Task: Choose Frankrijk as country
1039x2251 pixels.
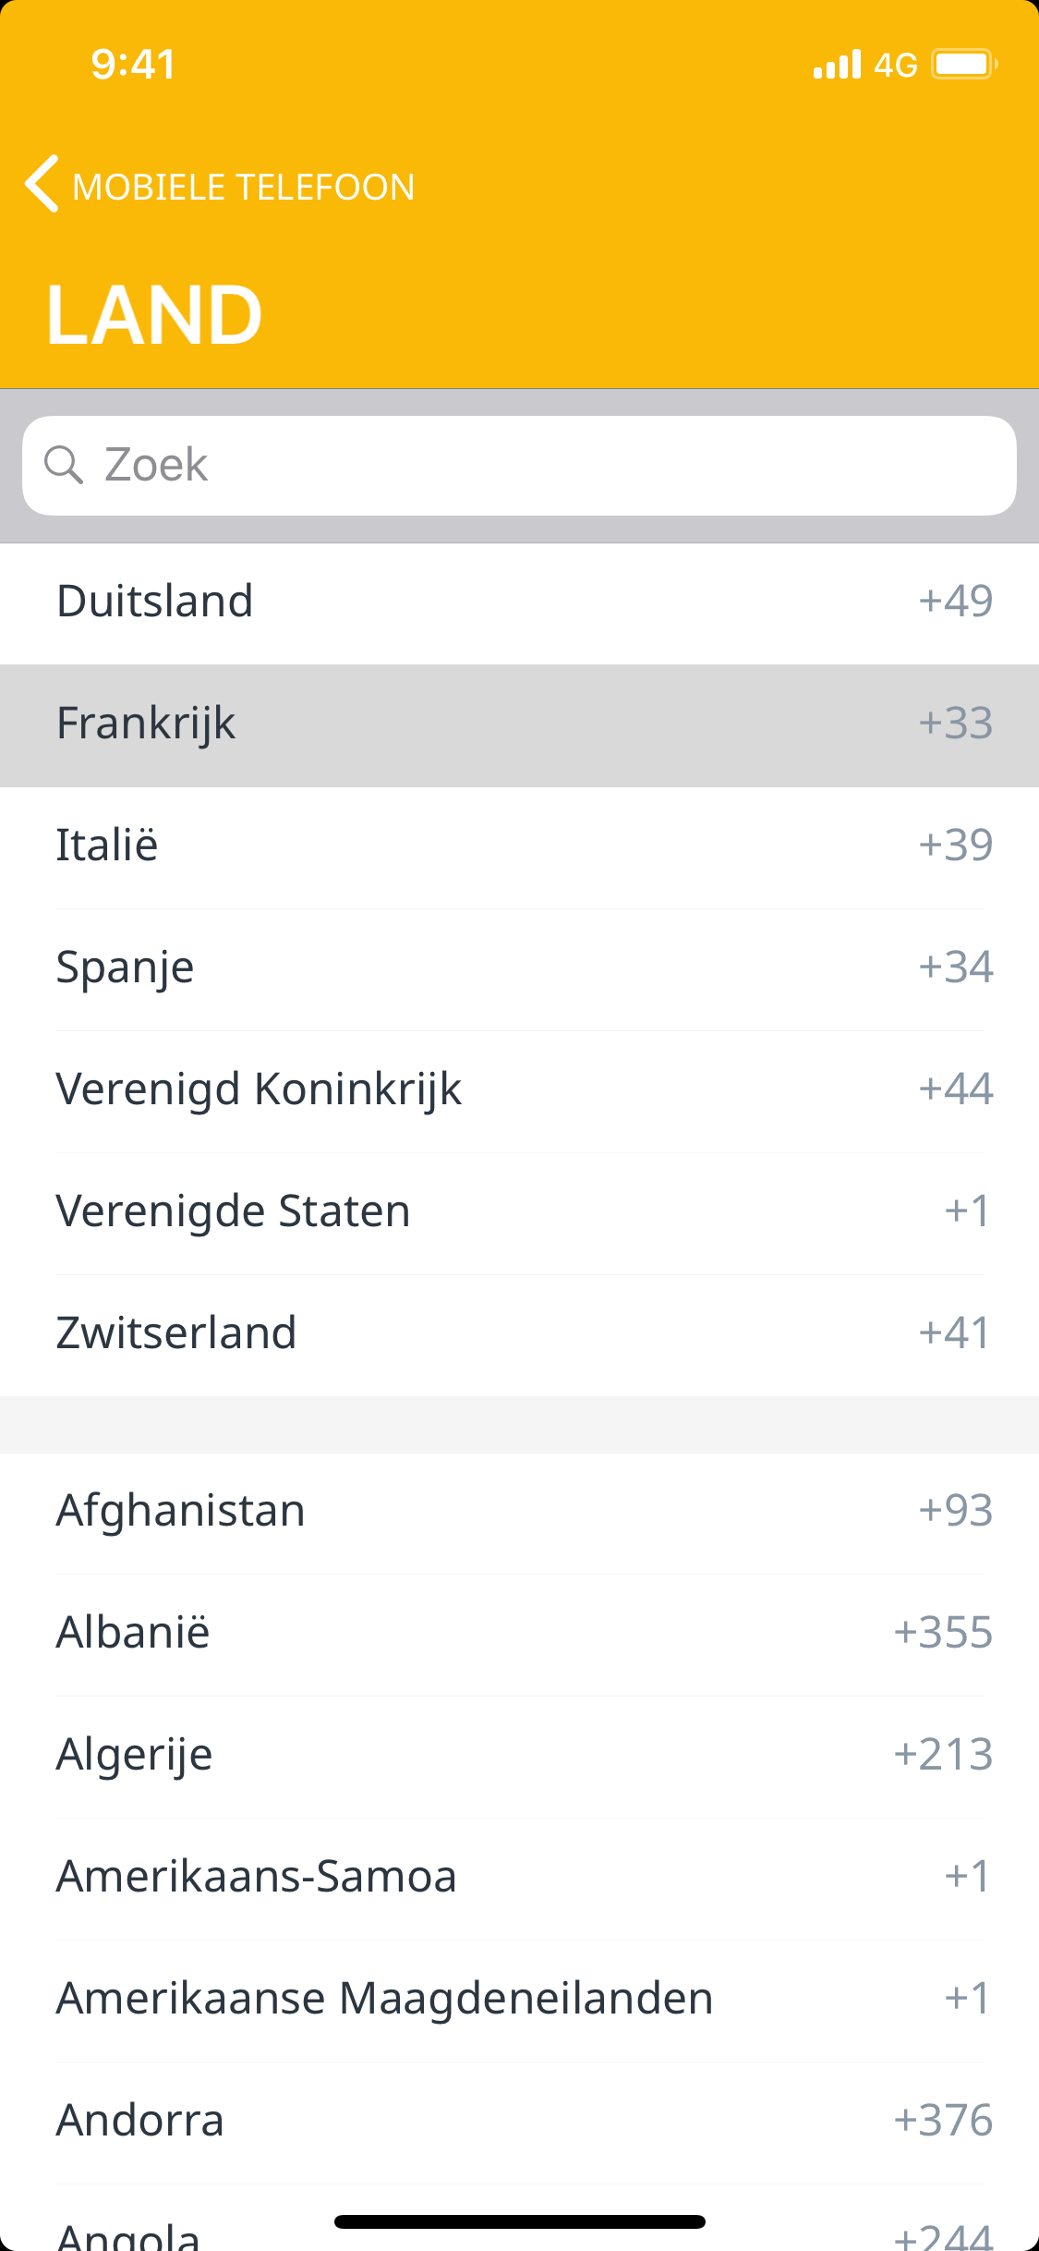Action: [x=519, y=724]
